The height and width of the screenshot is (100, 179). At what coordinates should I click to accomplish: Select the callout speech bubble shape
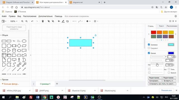tap(14, 60)
